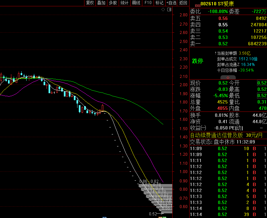
Task: Click the 30元/月 price text
Action: tap(254, 135)
